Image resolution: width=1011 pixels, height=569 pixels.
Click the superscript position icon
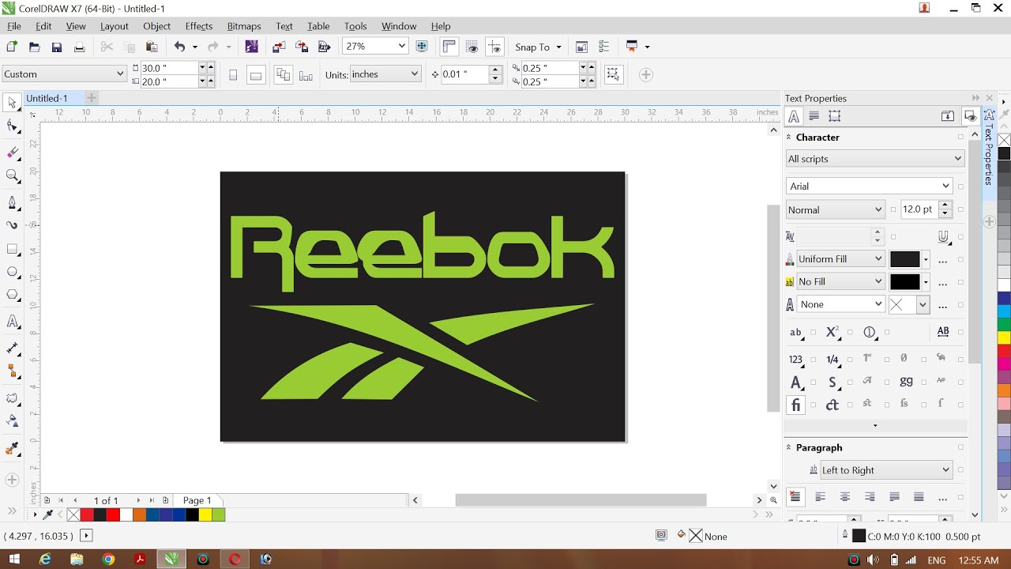pos(832,333)
